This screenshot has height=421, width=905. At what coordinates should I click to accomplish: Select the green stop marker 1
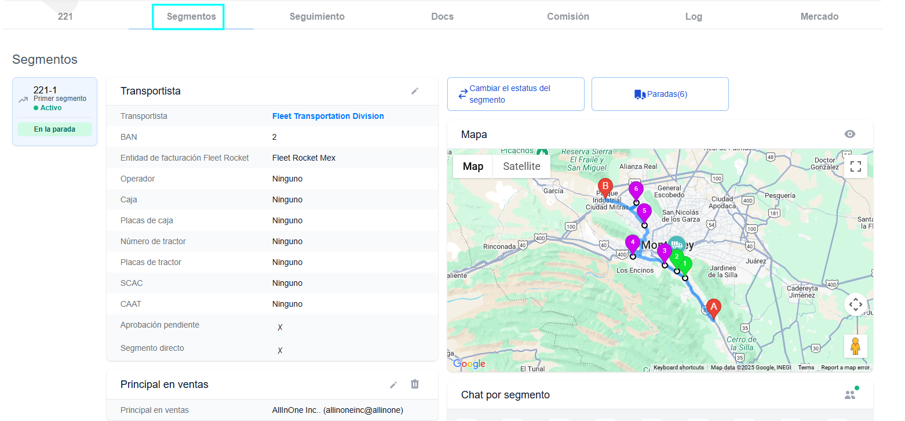(x=684, y=265)
